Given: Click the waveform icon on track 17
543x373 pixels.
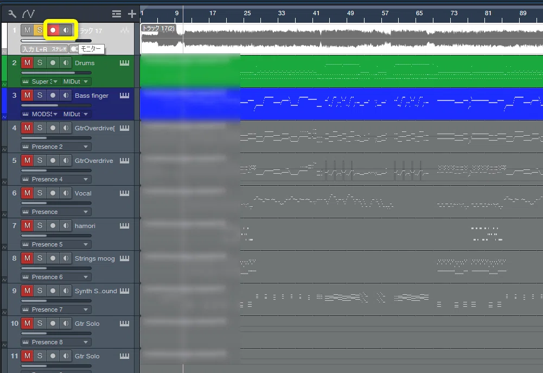Looking at the screenshot, I should click(125, 30).
